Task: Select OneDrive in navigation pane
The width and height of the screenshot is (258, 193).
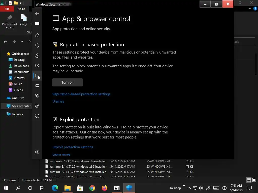Action: point(15,98)
